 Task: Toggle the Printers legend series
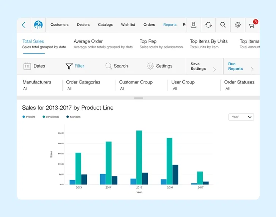[x=29, y=117]
